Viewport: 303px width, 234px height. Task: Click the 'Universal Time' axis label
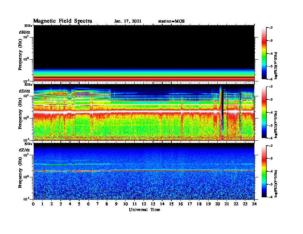(144, 210)
